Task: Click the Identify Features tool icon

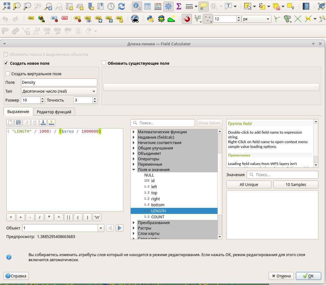Action: click(137, 6)
